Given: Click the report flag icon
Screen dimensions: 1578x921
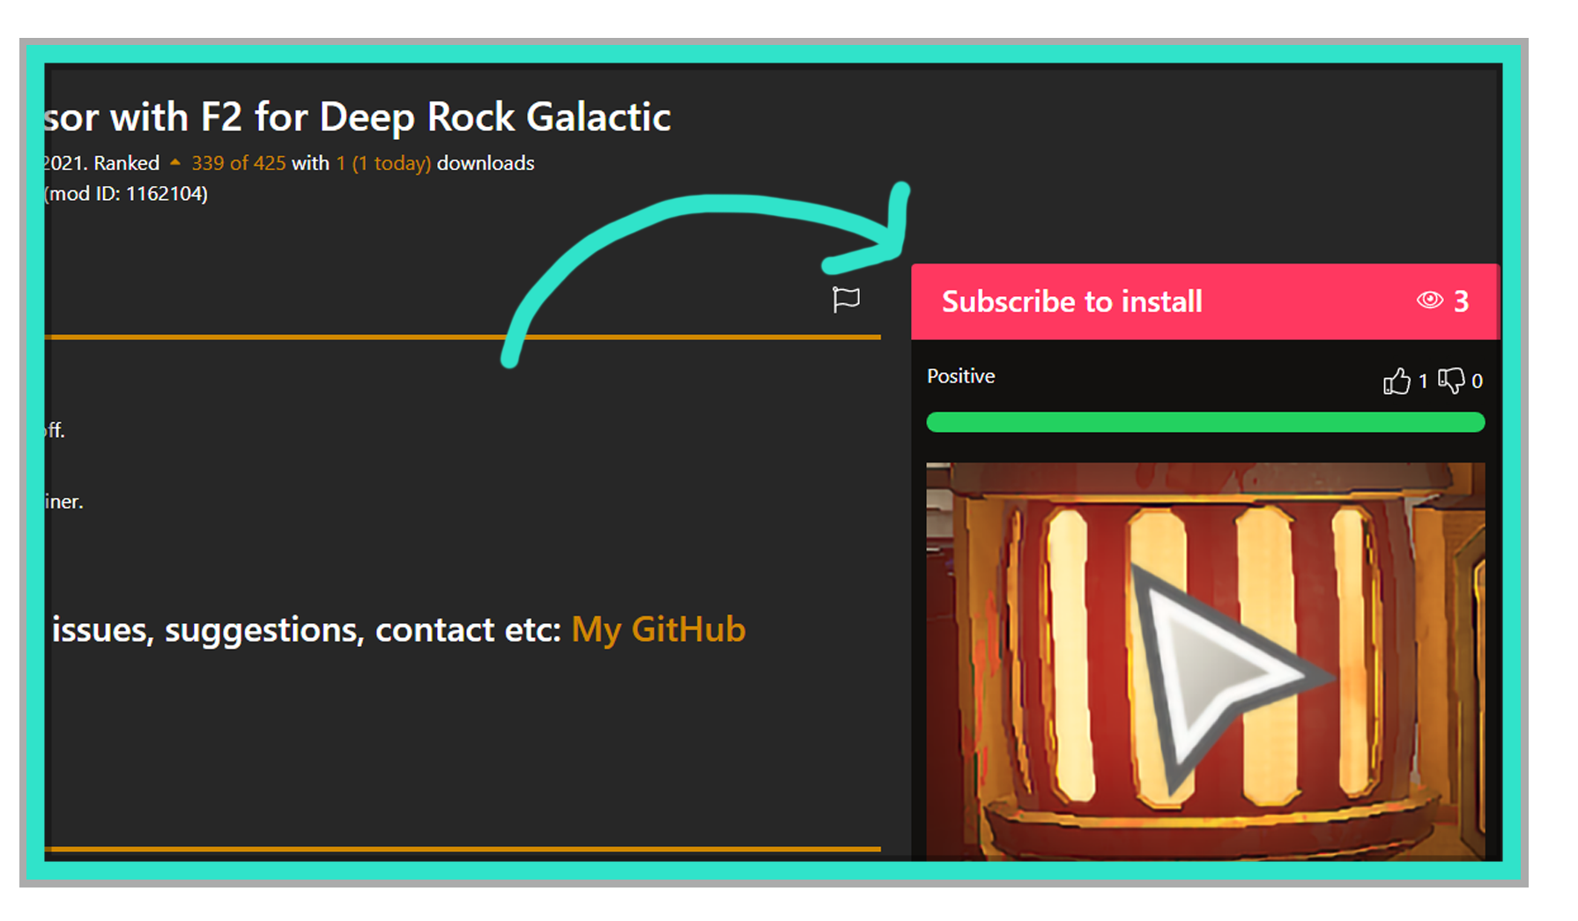Looking at the screenshot, I should pyautogui.click(x=846, y=300).
